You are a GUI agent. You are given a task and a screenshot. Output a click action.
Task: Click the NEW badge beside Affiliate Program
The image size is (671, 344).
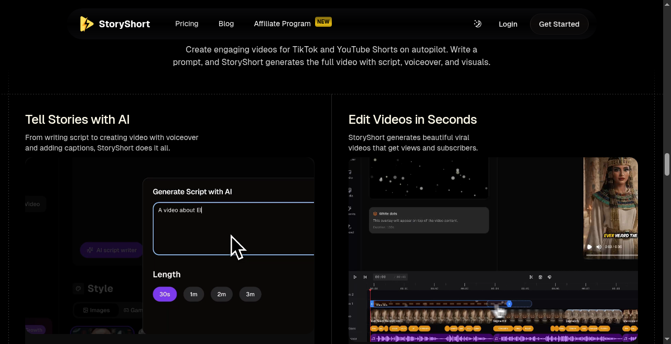click(323, 22)
